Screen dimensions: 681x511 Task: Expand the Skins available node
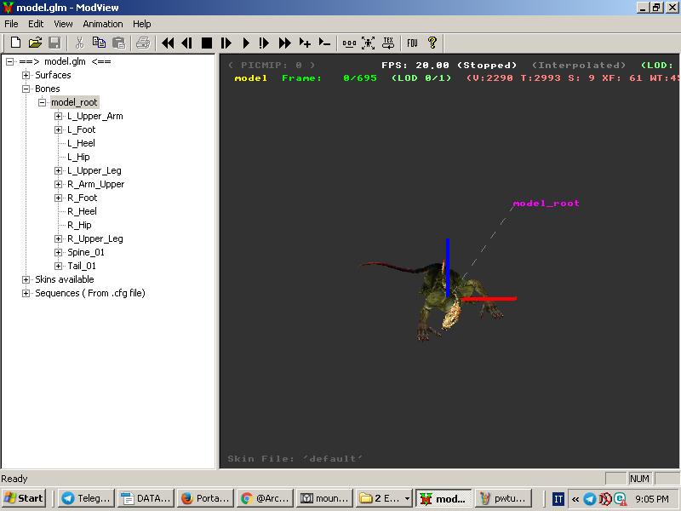point(26,279)
